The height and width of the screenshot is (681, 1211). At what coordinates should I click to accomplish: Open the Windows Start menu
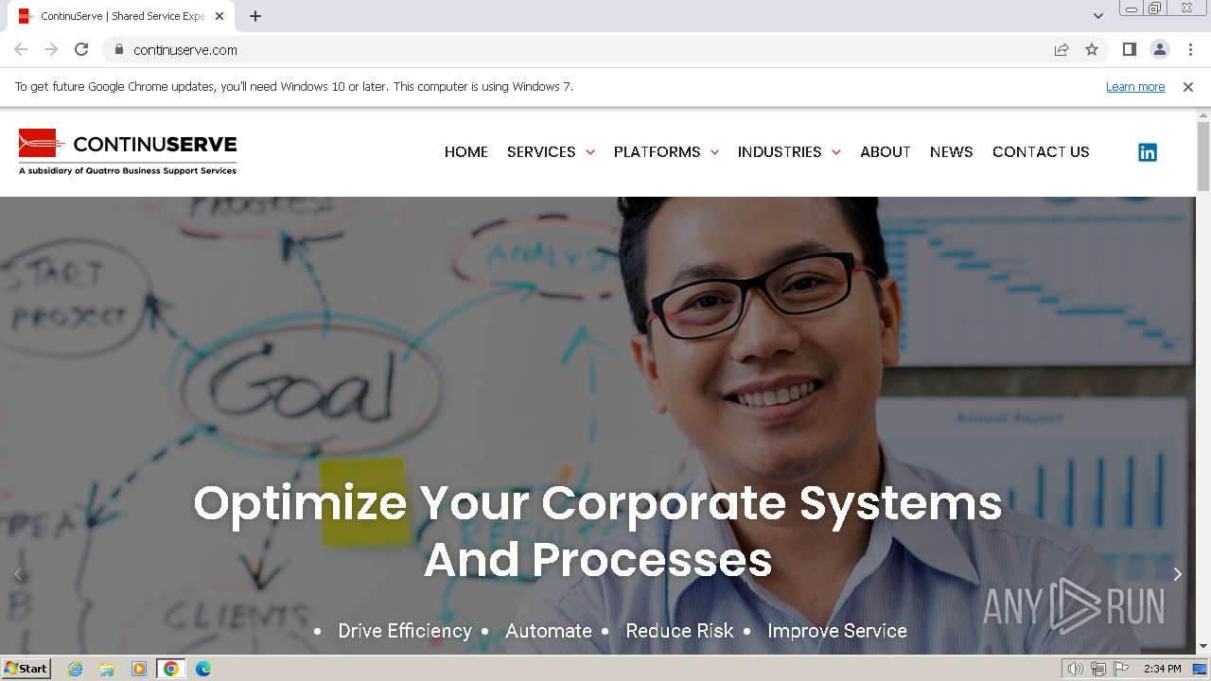26,669
